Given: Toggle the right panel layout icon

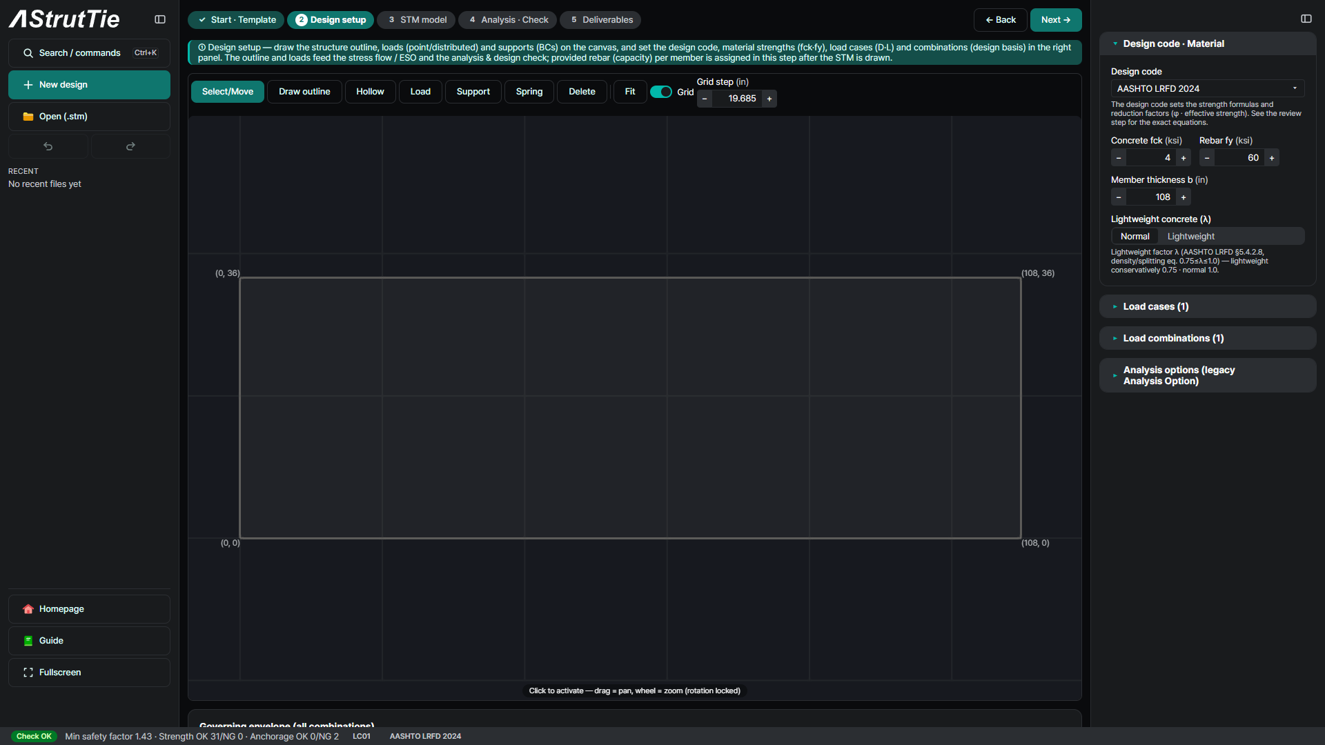Looking at the screenshot, I should click(x=1306, y=19).
